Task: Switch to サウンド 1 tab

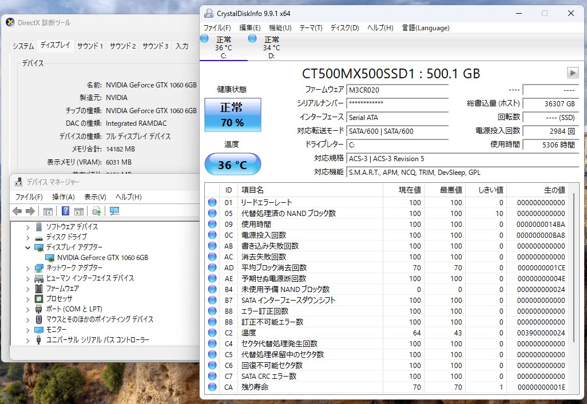Action: (90, 46)
